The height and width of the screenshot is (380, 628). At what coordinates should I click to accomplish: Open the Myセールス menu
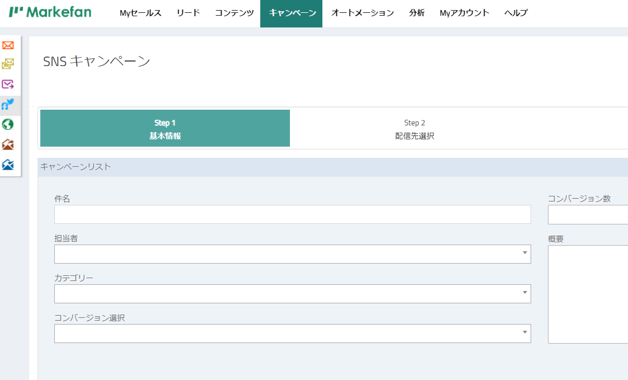click(x=140, y=13)
